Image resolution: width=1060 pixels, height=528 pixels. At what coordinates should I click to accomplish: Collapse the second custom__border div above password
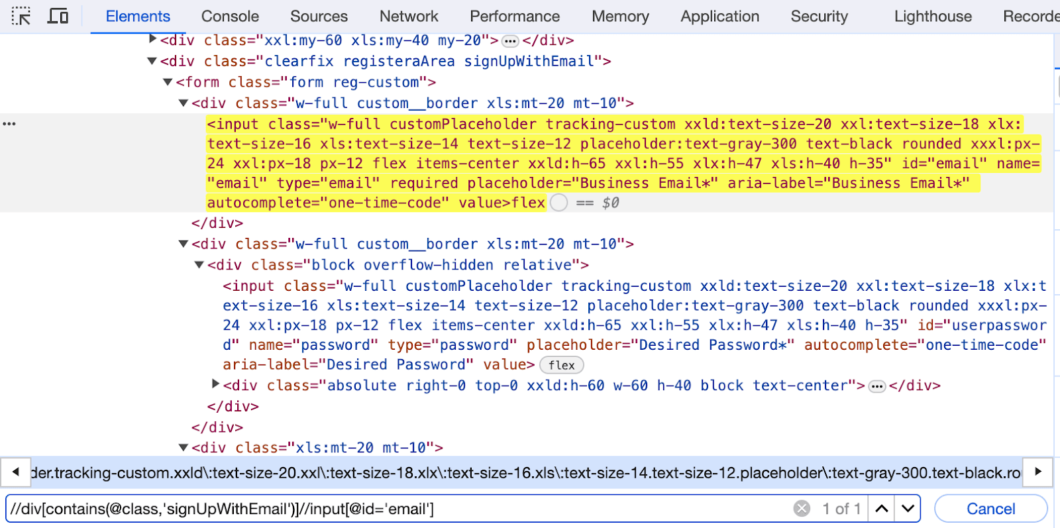point(184,244)
